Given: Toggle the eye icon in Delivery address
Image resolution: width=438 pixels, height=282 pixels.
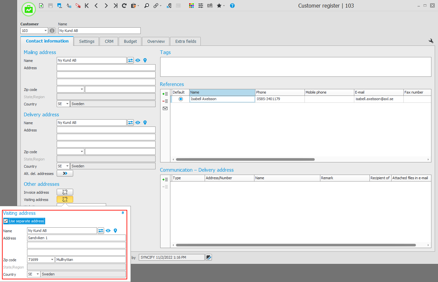Looking at the screenshot, I should pyautogui.click(x=138, y=123).
